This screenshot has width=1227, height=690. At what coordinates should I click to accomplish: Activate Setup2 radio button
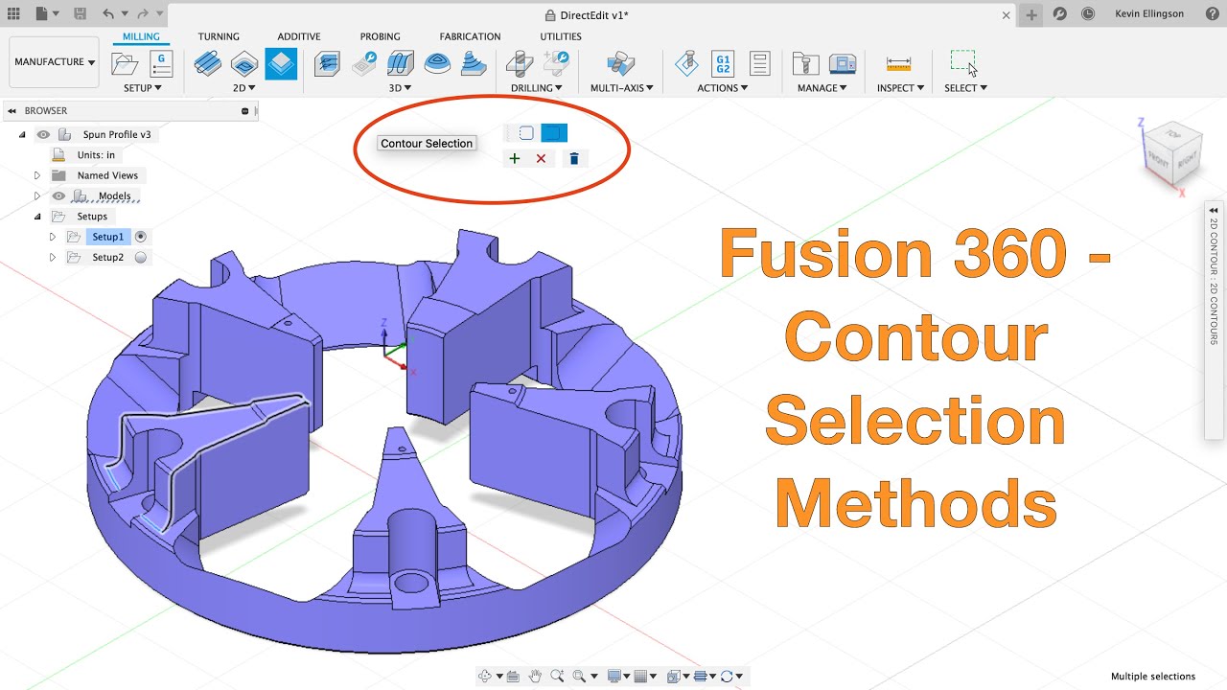(141, 257)
